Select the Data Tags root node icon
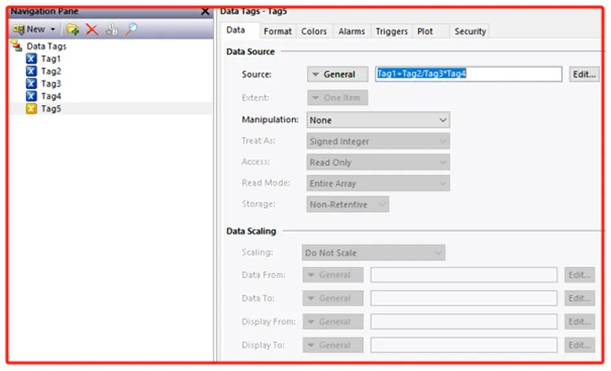The image size is (611, 371). (17, 46)
